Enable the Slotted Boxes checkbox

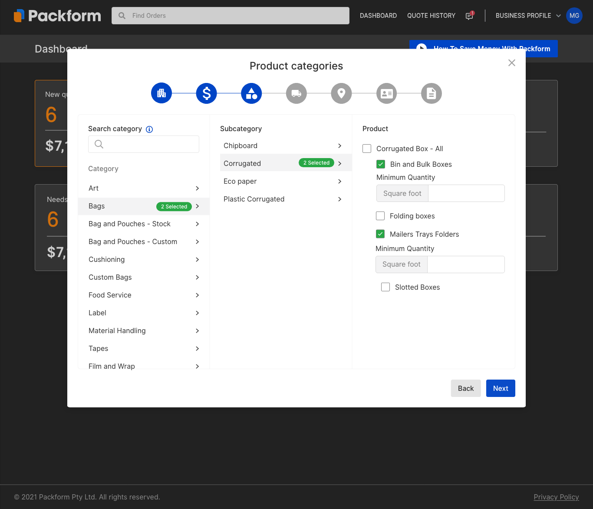coord(385,287)
